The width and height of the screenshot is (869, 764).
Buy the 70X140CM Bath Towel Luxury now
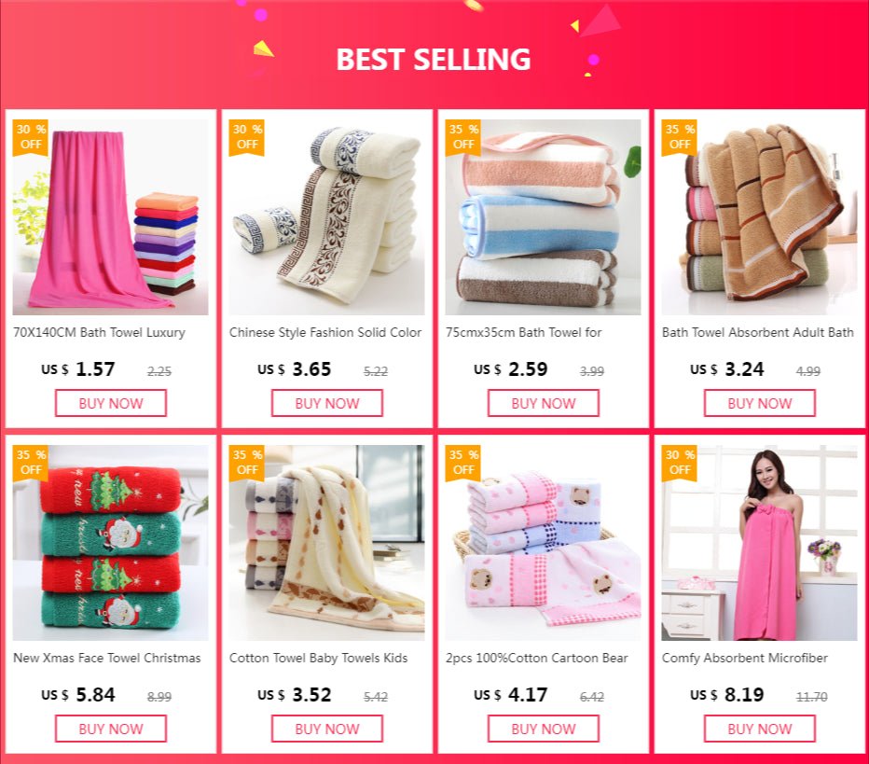tap(111, 403)
